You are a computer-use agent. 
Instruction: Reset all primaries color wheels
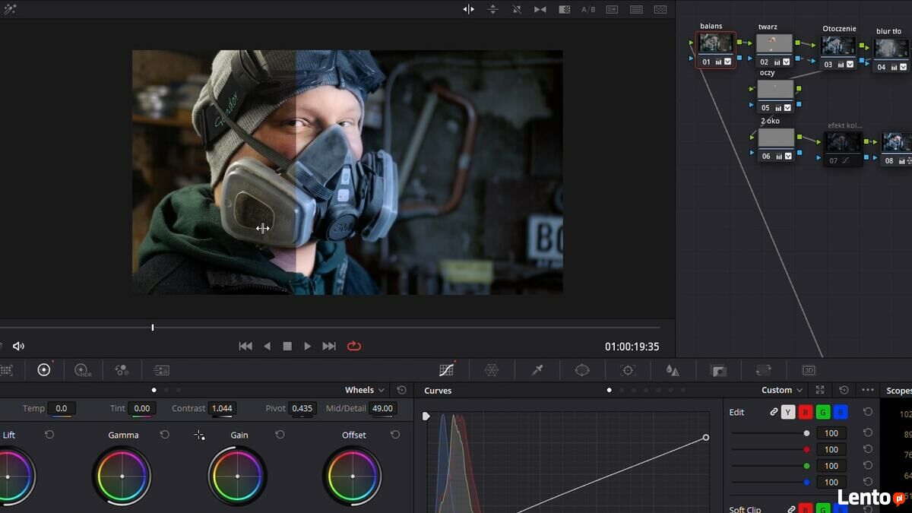point(401,390)
